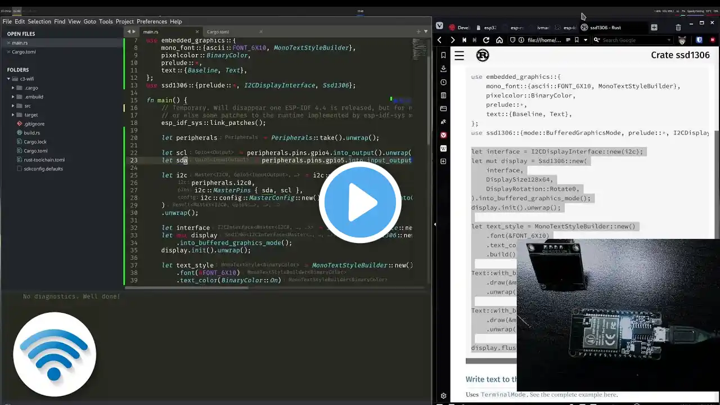The image size is (720, 405).
Task: Open the Translate panel in Vivaldi sidebar
Action: click(443, 121)
